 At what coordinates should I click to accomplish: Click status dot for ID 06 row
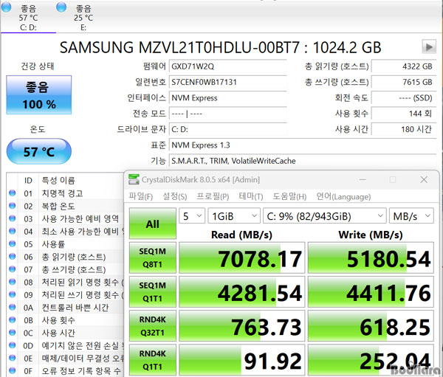[x=12, y=257]
